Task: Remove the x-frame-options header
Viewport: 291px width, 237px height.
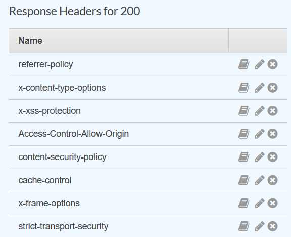Action: [x=272, y=203]
